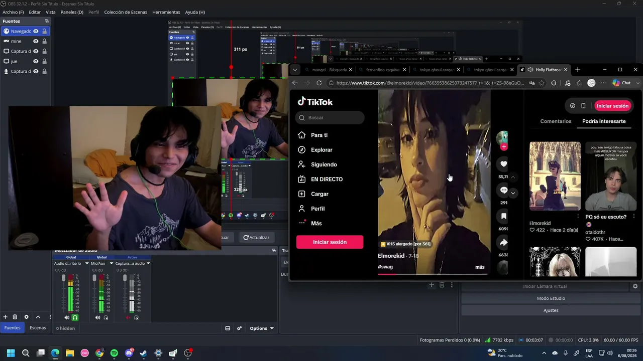Like the TikTok video with heart icon
This screenshot has height=361, width=643.
click(x=503, y=164)
